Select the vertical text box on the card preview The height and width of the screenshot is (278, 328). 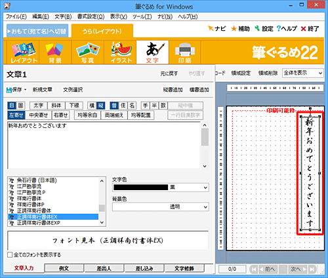[x=310, y=173]
